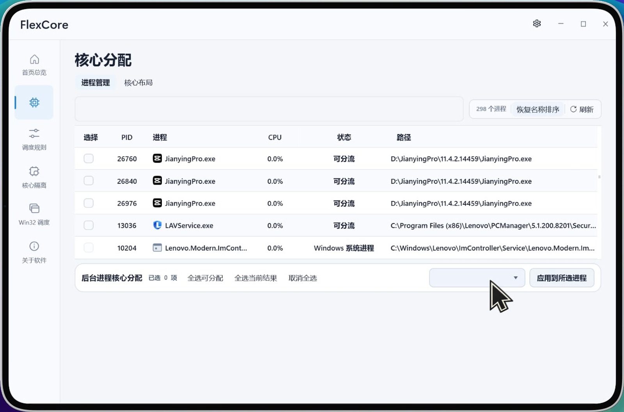
Task: Open Win32 调度 sidebar icon
Action: point(34,208)
